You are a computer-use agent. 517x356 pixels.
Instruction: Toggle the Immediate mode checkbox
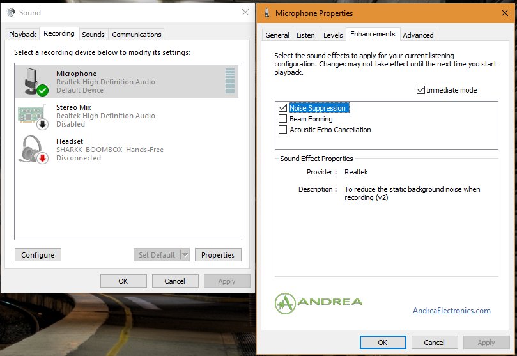(421, 90)
